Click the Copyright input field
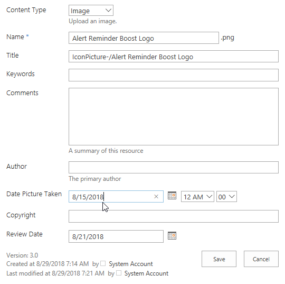Viewport: 285px width, 284px height. 174,216
